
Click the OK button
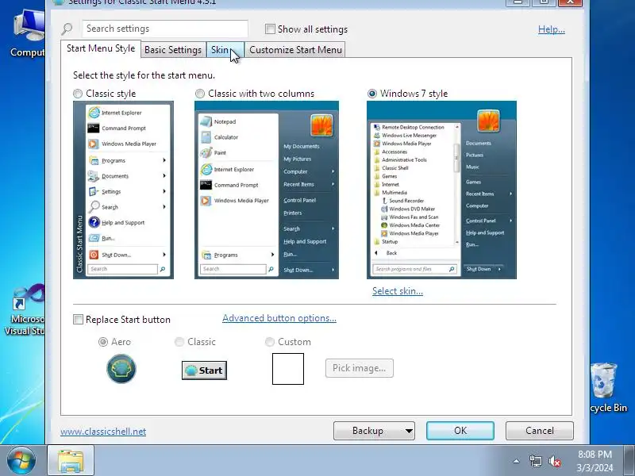(x=460, y=431)
